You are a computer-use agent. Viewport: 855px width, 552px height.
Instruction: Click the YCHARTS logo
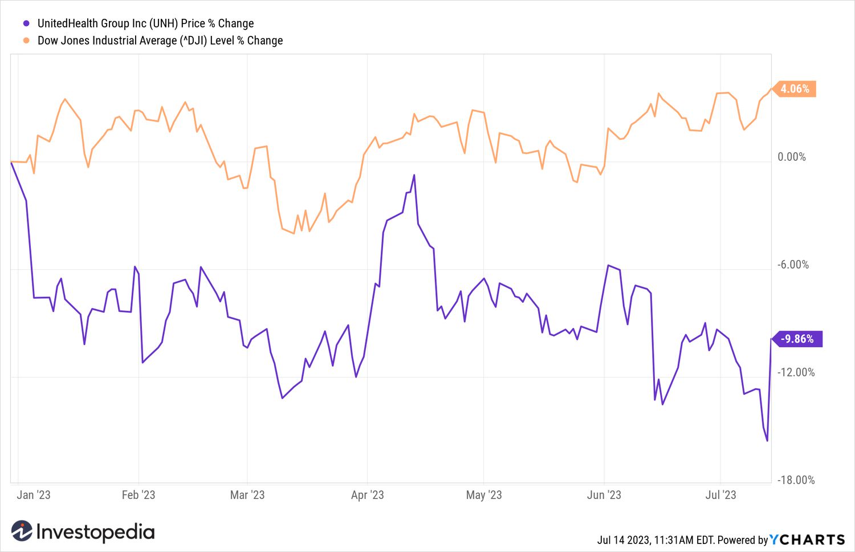(x=807, y=539)
